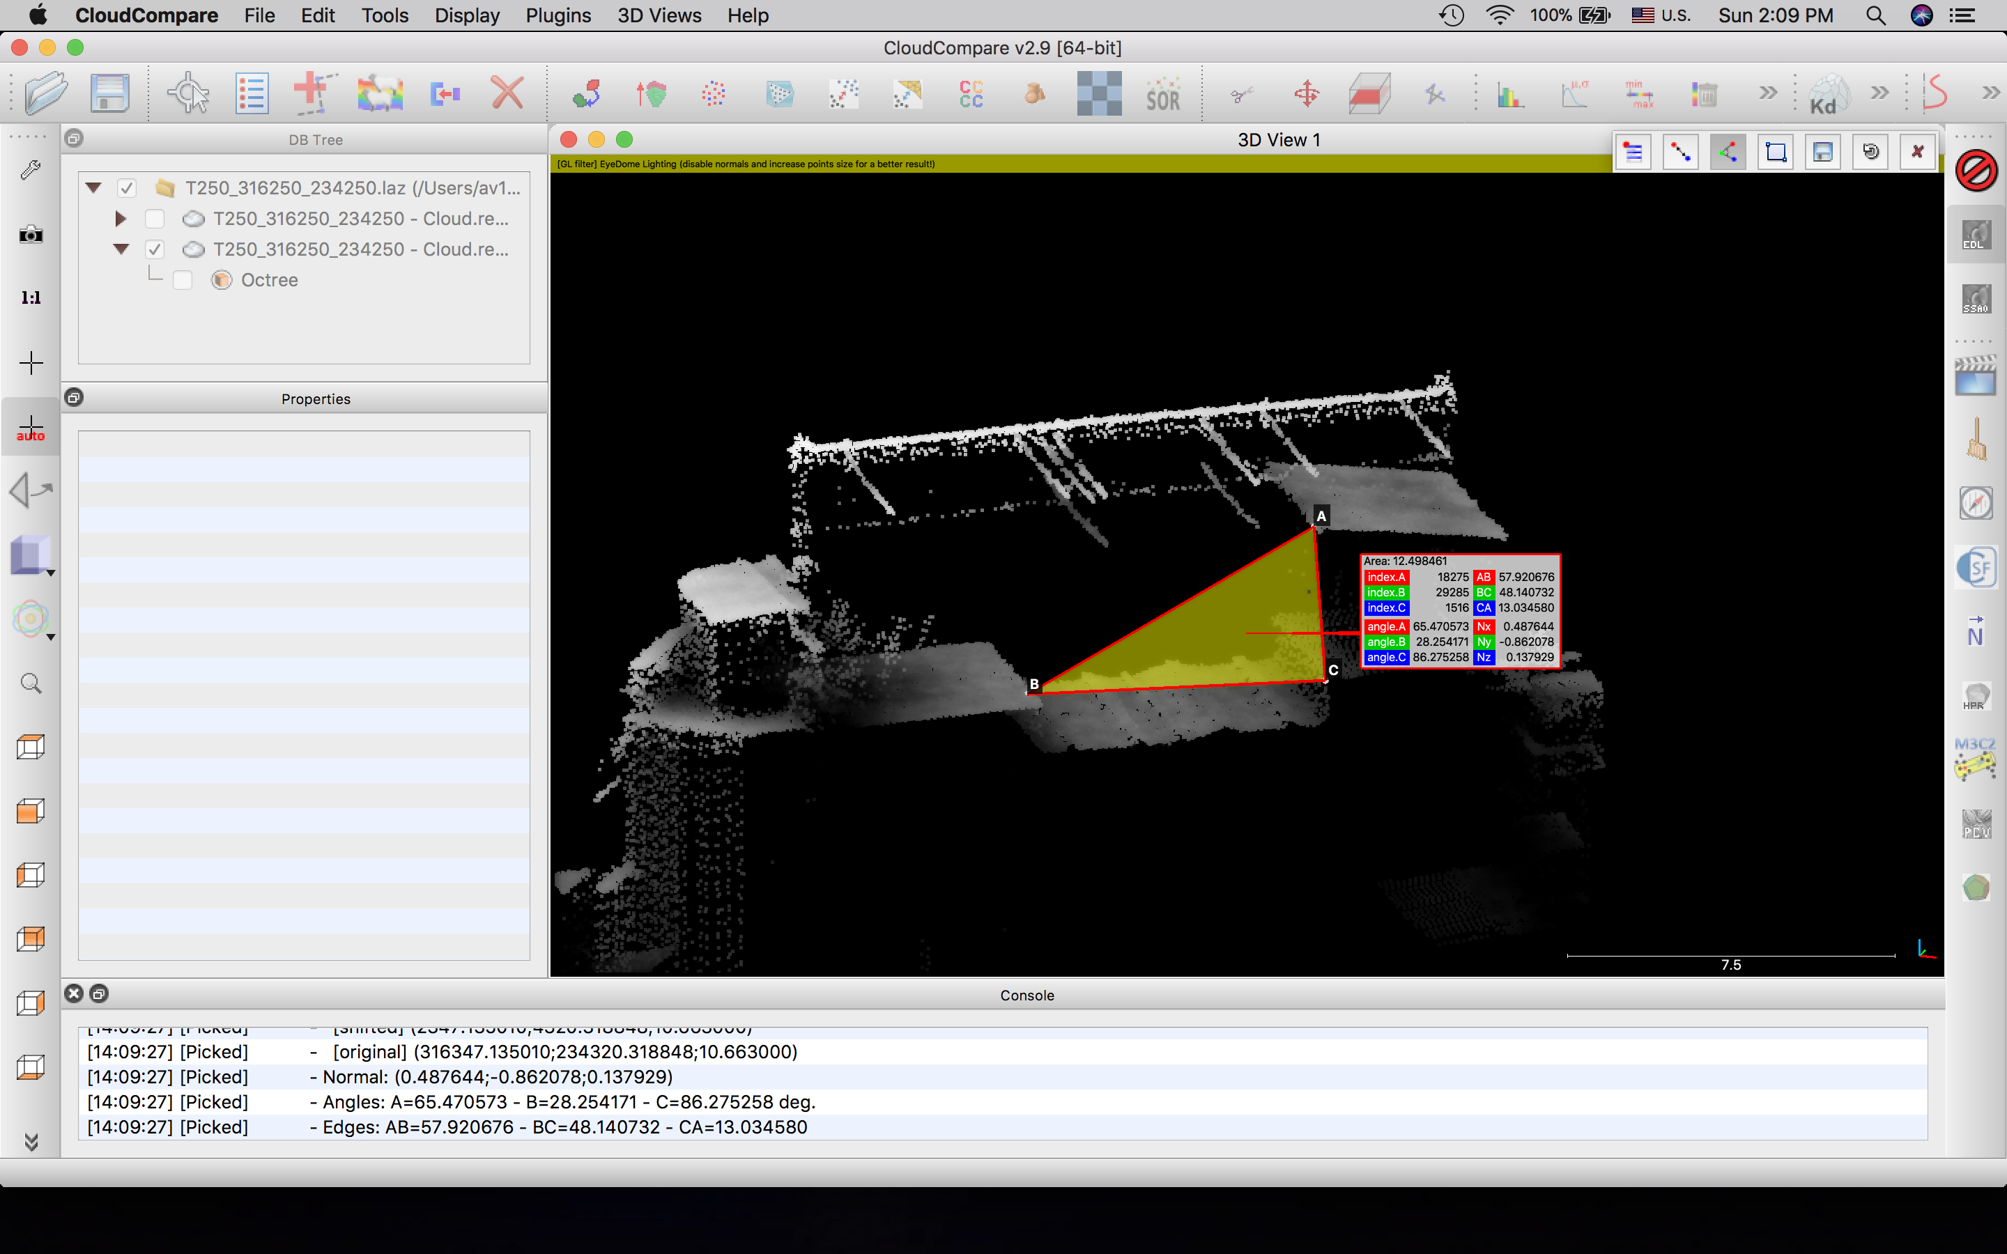The width and height of the screenshot is (2007, 1254).
Task: Open the Plugins menu
Action: coord(558,15)
